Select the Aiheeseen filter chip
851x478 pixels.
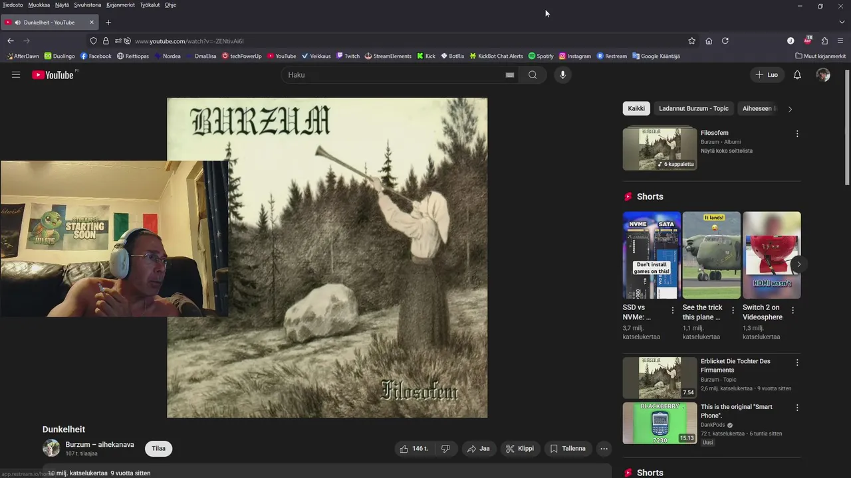click(x=758, y=108)
